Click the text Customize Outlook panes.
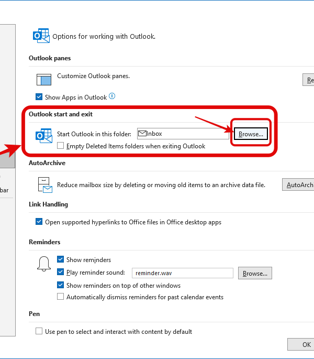314x359 pixels. click(x=93, y=76)
